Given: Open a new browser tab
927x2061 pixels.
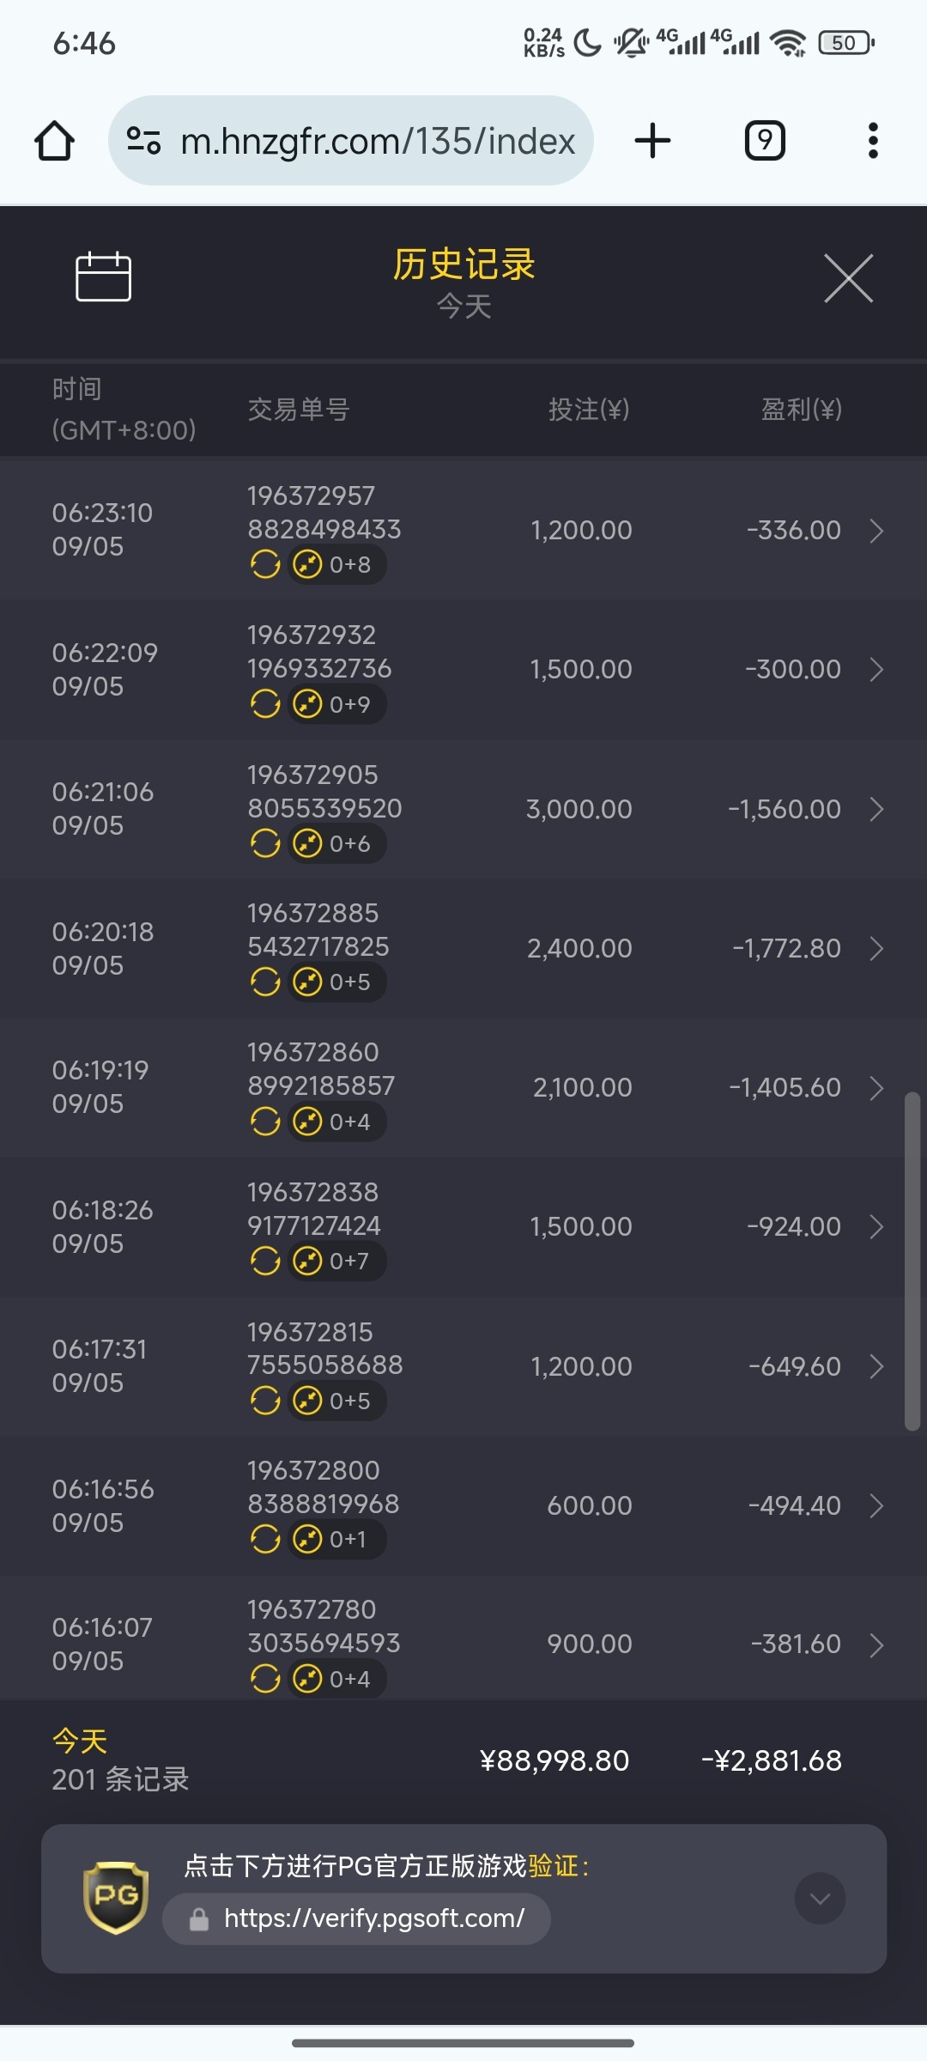Looking at the screenshot, I should (652, 141).
